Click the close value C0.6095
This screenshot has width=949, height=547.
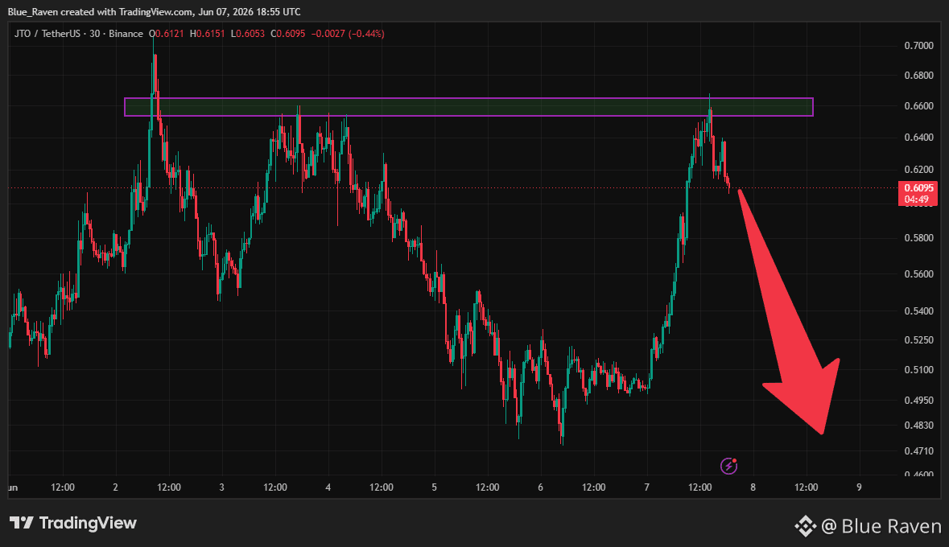287,34
